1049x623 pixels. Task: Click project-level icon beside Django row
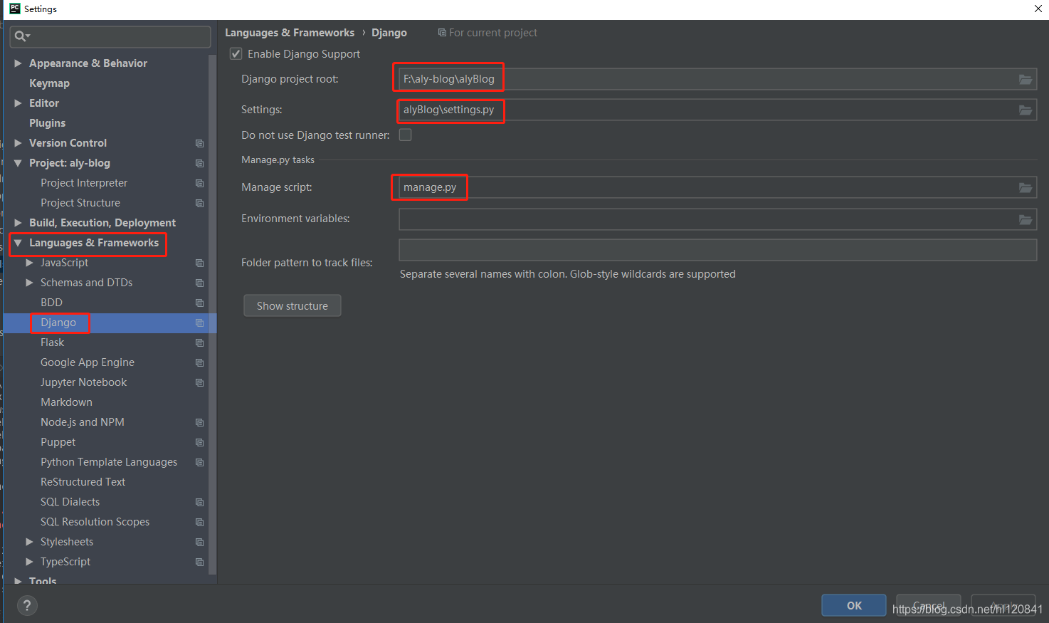tap(200, 323)
